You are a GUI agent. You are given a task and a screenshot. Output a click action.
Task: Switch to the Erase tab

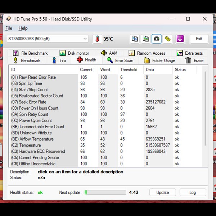194,60
